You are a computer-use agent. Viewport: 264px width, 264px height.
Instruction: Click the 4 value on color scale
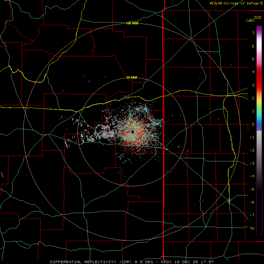click(x=253, y=72)
